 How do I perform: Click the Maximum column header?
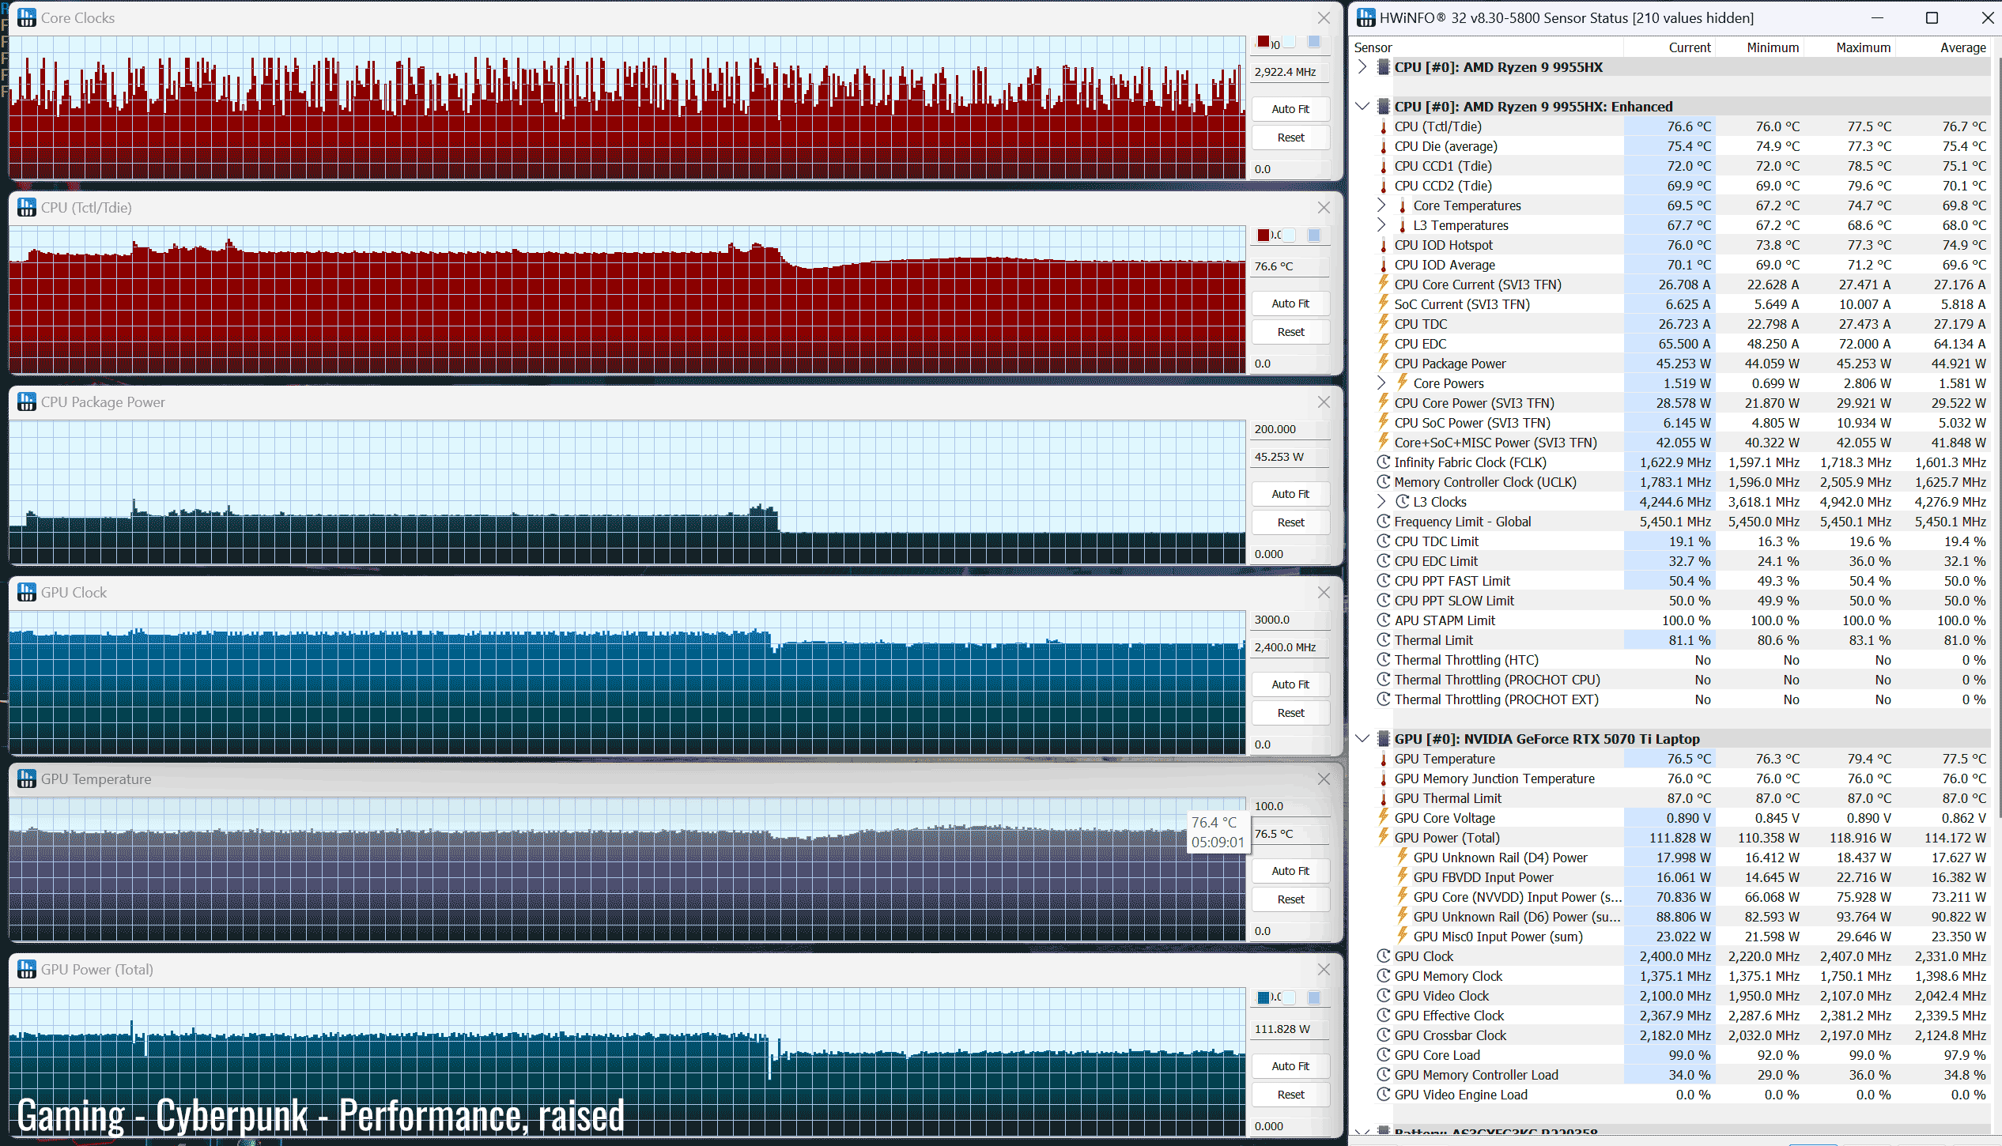[1862, 47]
